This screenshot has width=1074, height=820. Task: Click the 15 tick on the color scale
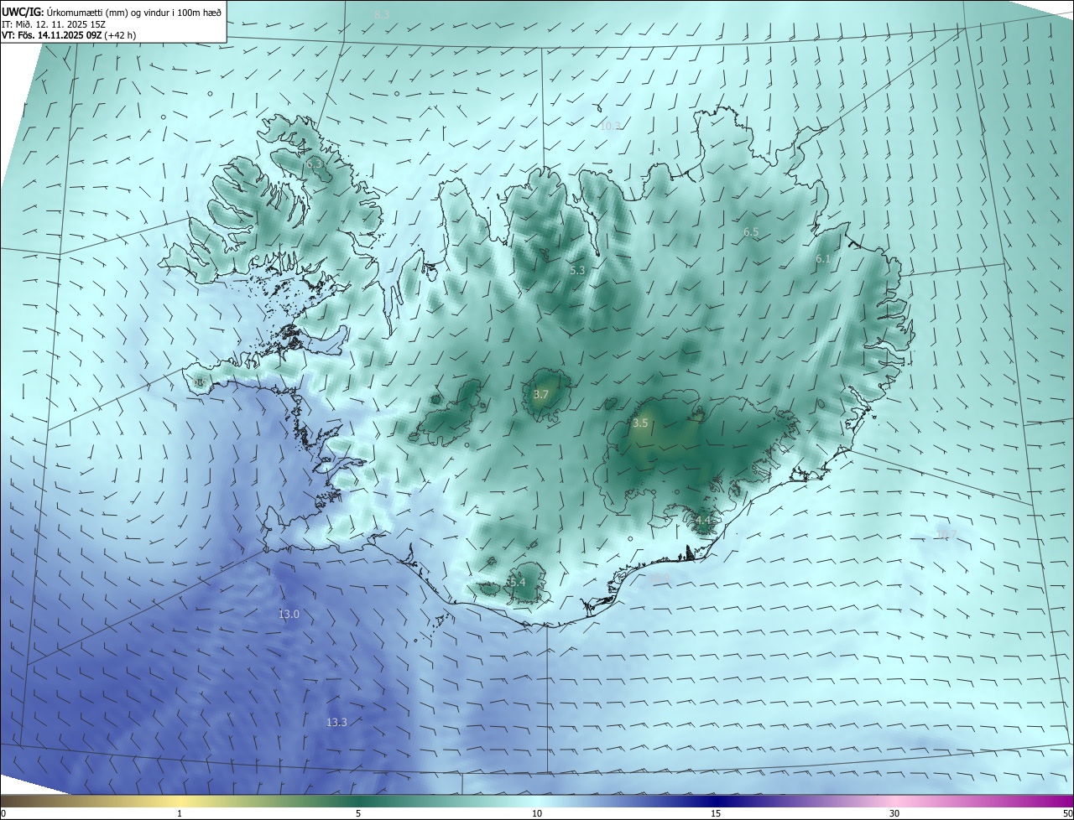(716, 813)
